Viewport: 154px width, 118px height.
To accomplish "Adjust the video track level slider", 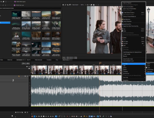I will [x=29, y=68].
